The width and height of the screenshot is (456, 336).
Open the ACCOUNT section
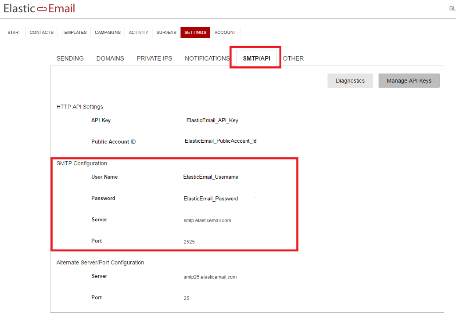[x=225, y=32]
